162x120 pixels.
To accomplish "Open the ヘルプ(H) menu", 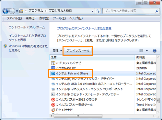I will coord(76,18).
